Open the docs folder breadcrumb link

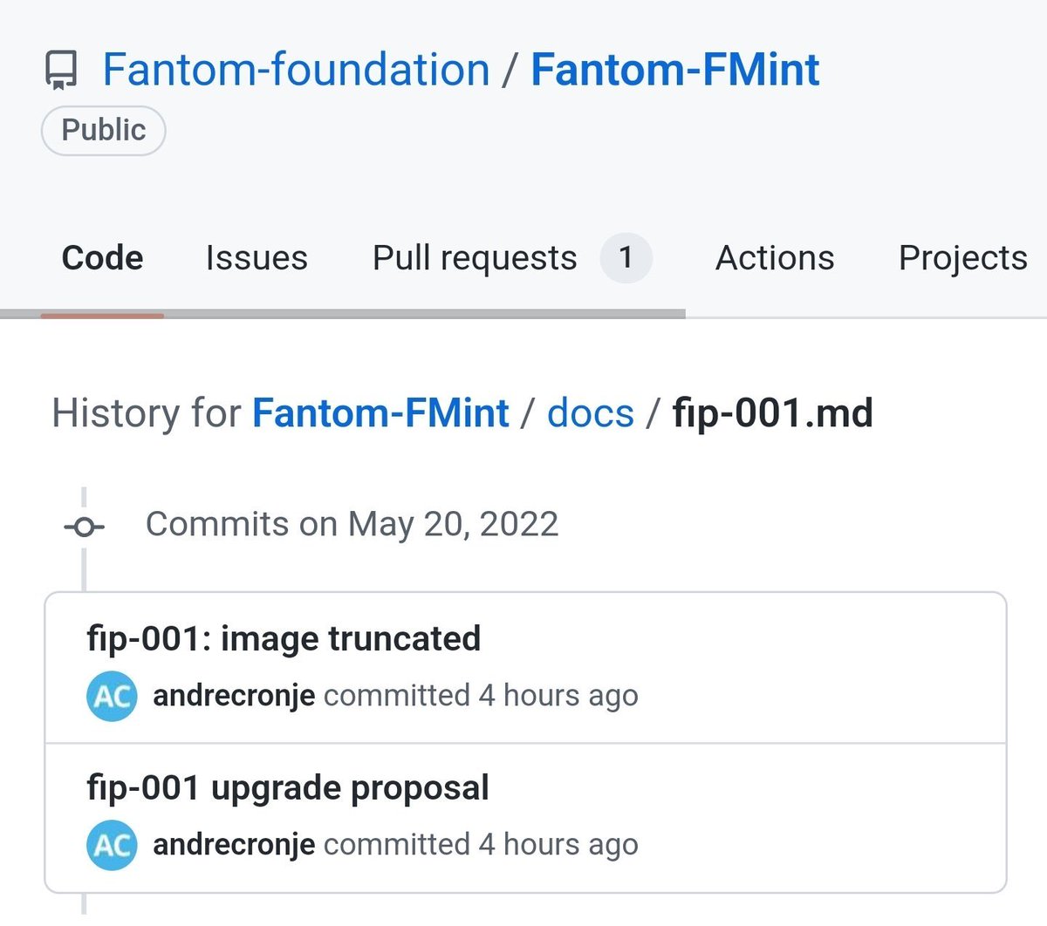591,412
